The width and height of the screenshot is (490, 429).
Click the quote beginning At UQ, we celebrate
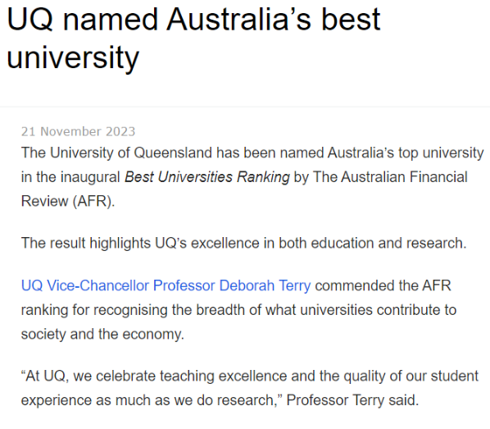pyautogui.click(x=250, y=377)
